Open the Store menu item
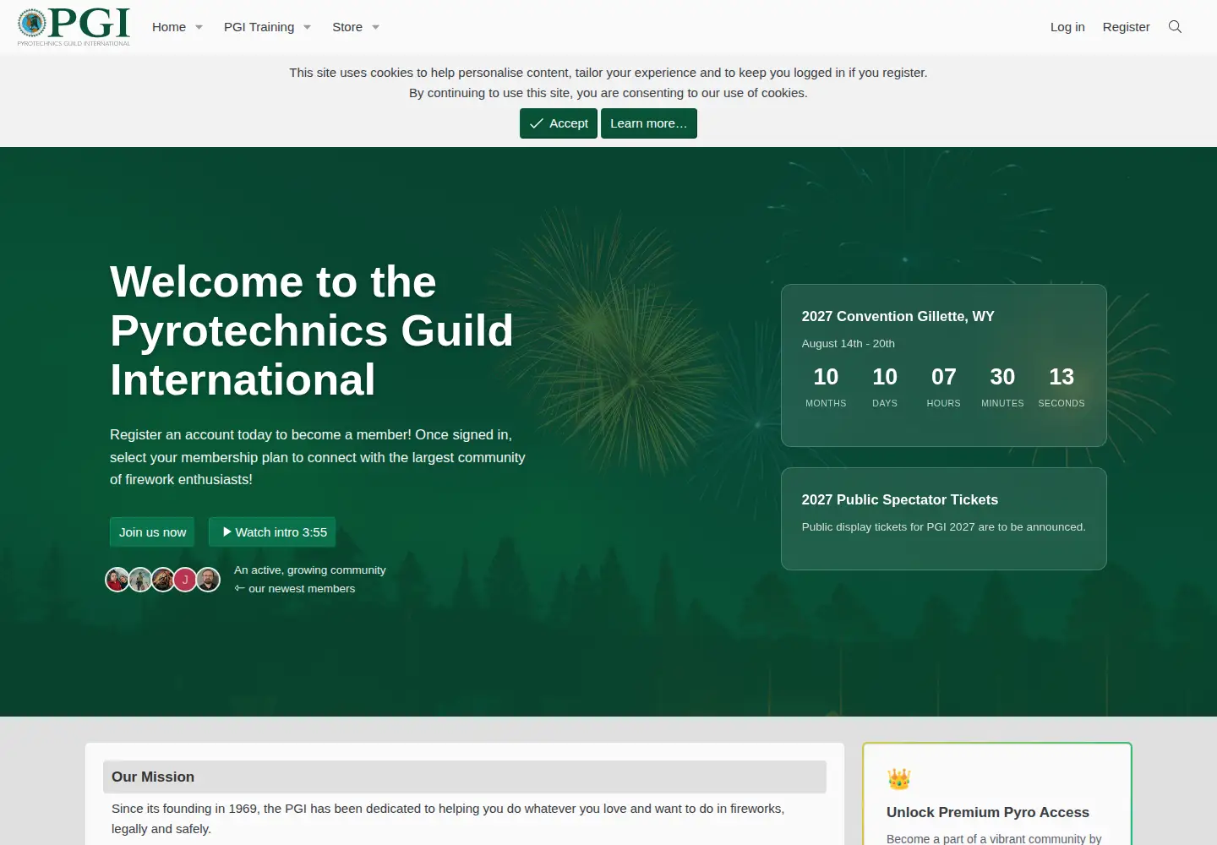Viewport: 1217px width, 845px height. [347, 27]
